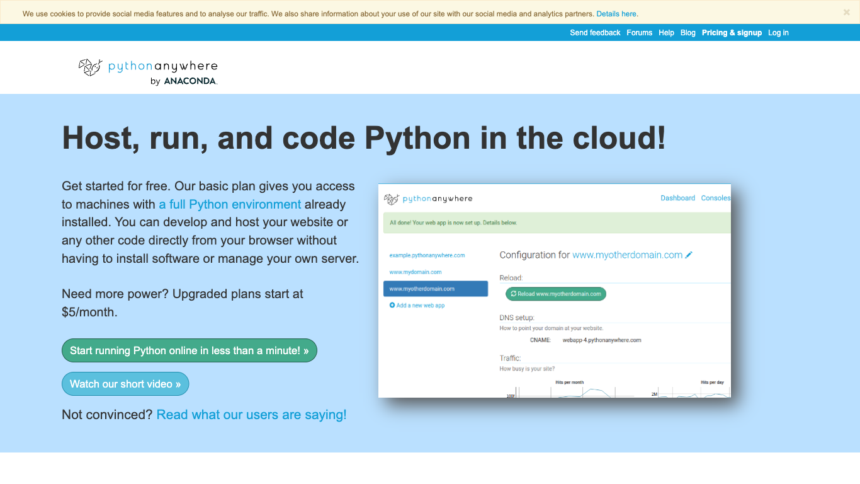Click the plus icon beside 'Add a new web app'

[392, 305]
